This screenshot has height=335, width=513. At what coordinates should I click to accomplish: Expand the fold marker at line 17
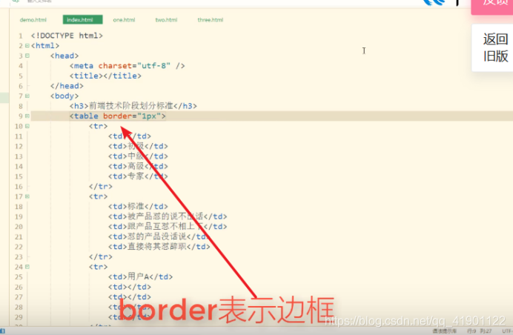coord(27,196)
